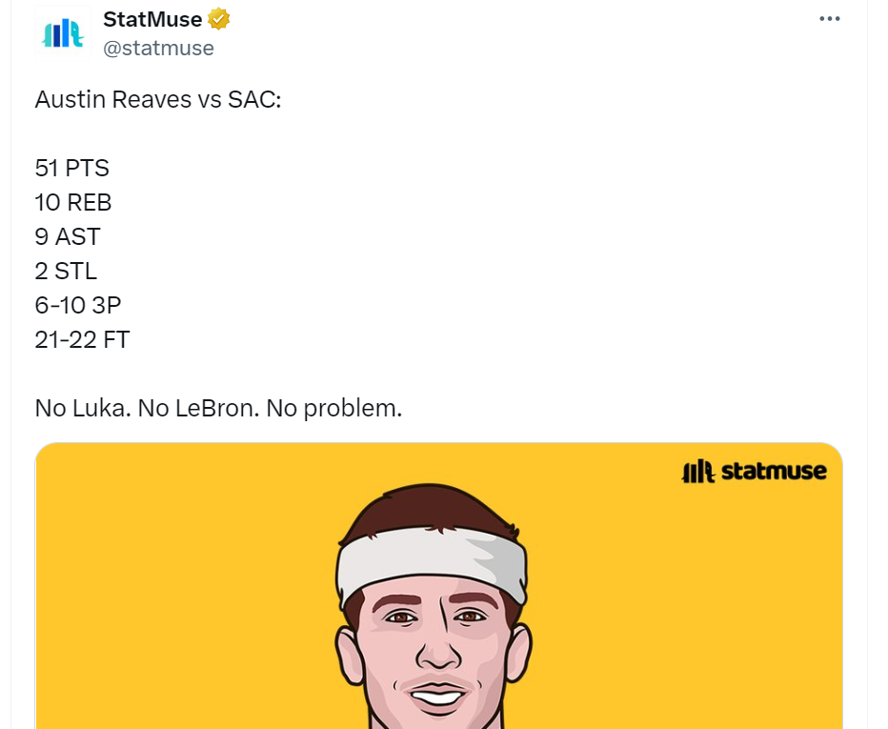The height and width of the screenshot is (729, 888).
Task: Click the StatMuse profile avatar
Action: [64, 33]
